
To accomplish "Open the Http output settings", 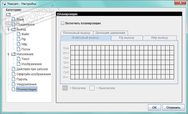I will click(24, 44).
